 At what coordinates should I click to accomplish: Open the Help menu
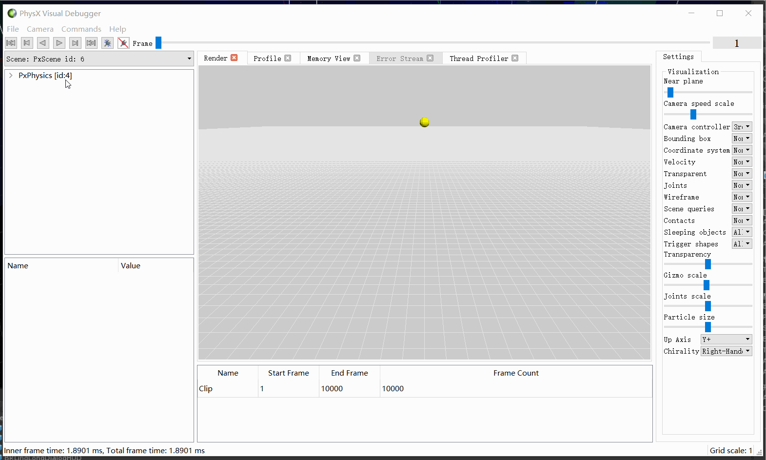[x=118, y=29]
